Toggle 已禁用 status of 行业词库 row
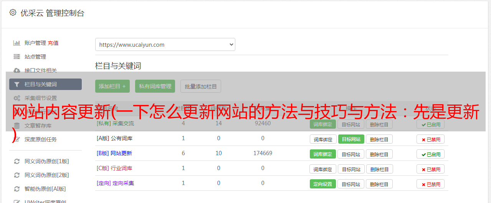The height and width of the screenshot is (203, 491). (x=430, y=169)
